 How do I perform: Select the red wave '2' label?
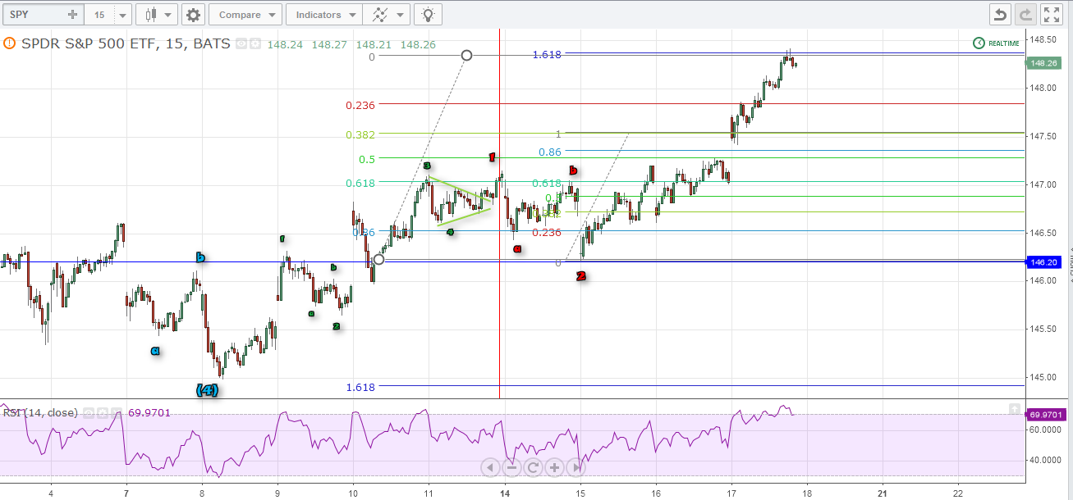580,277
